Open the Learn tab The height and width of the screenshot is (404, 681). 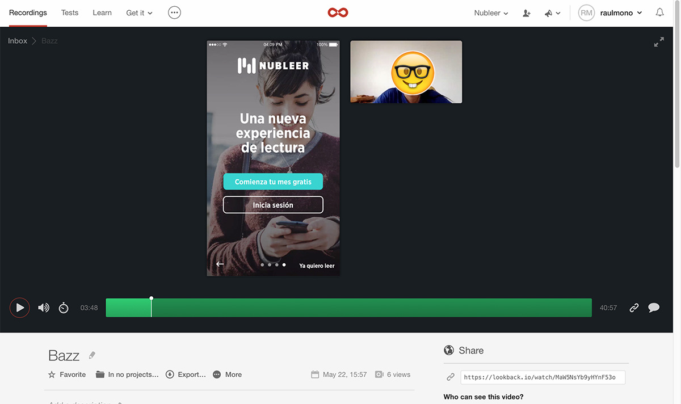tap(102, 12)
